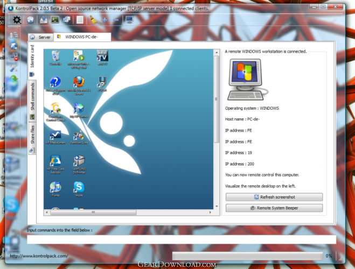Click the My HP Games remote icon
Screen dimensions: 355x269
point(79,110)
